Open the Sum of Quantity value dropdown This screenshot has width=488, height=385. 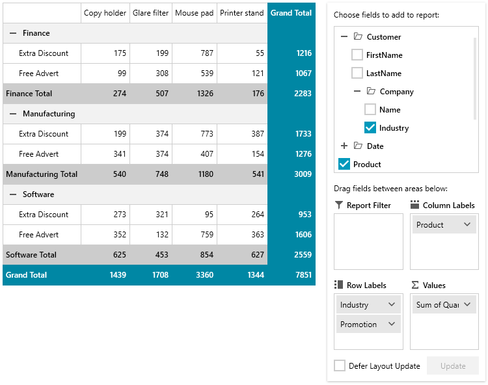click(467, 304)
